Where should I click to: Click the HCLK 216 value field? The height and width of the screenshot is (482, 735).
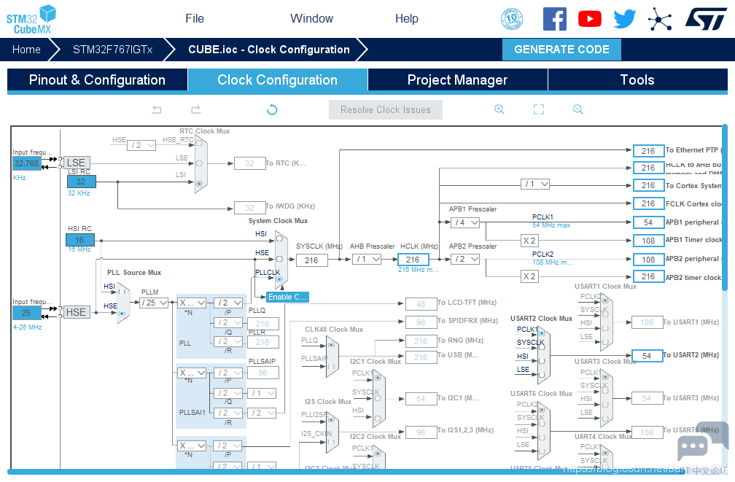(x=413, y=260)
